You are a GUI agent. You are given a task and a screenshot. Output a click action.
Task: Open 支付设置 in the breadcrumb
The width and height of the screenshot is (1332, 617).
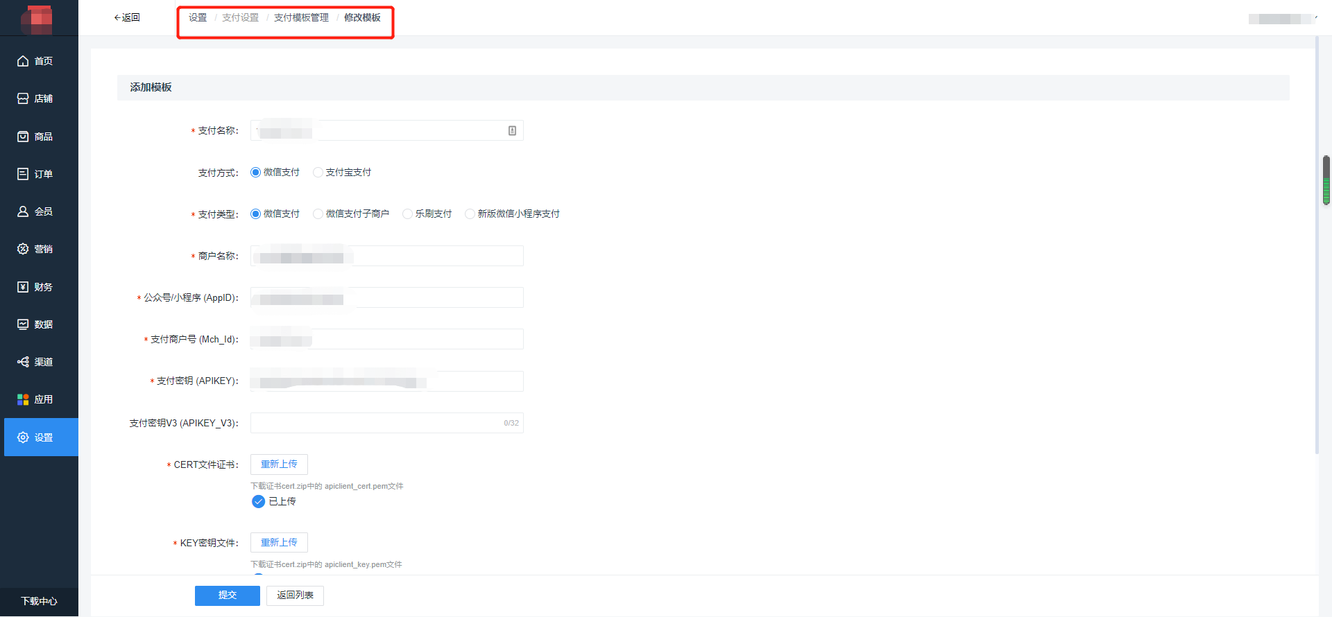coord(240,17)
